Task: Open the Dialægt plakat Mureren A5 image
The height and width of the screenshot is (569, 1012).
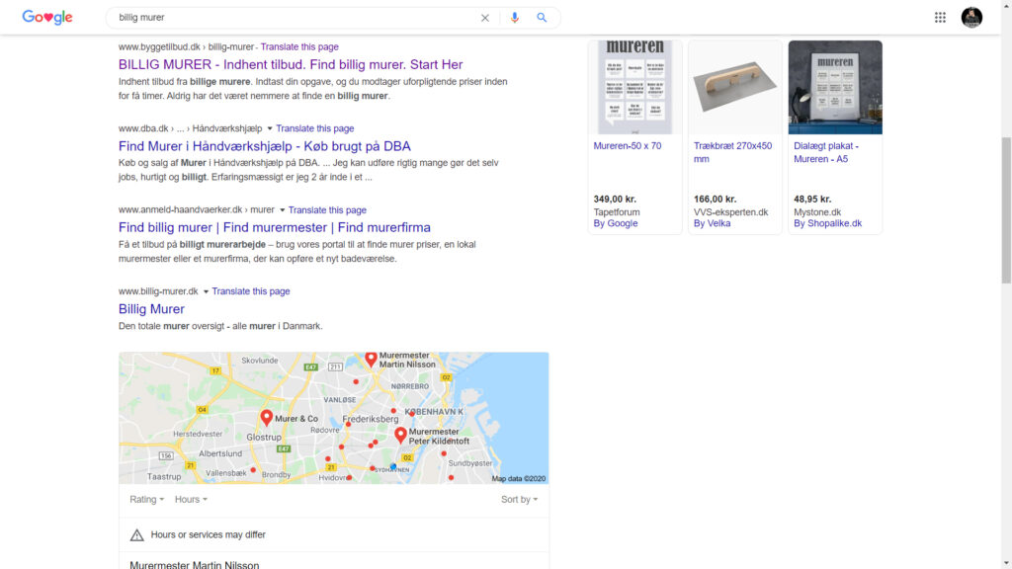Action: (x=834, y=87)
